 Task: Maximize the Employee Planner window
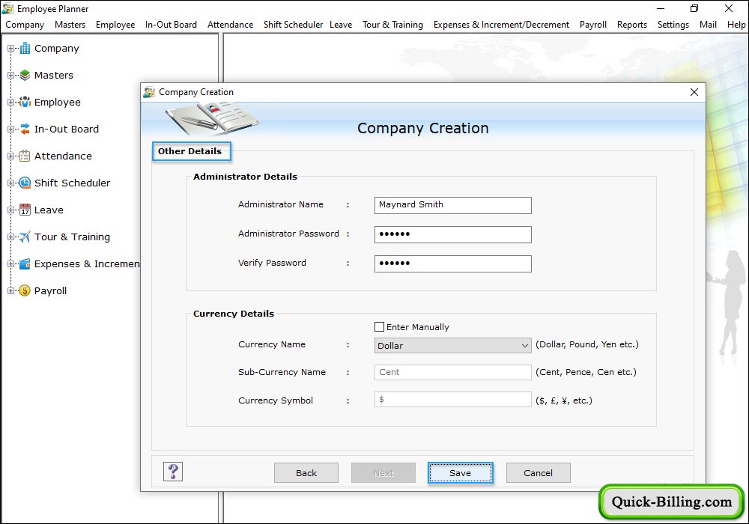[694, 8]
